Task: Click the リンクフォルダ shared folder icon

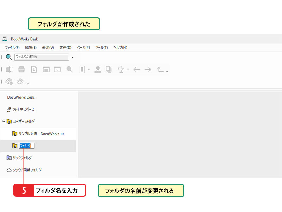Action: (9, 158)
